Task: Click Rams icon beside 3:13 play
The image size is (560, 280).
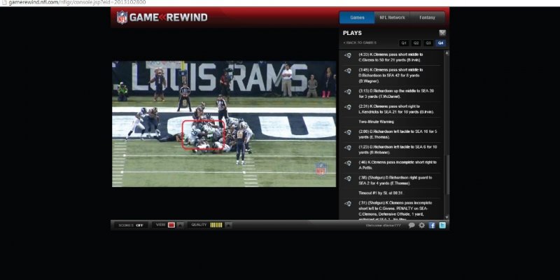Action: 347,92
